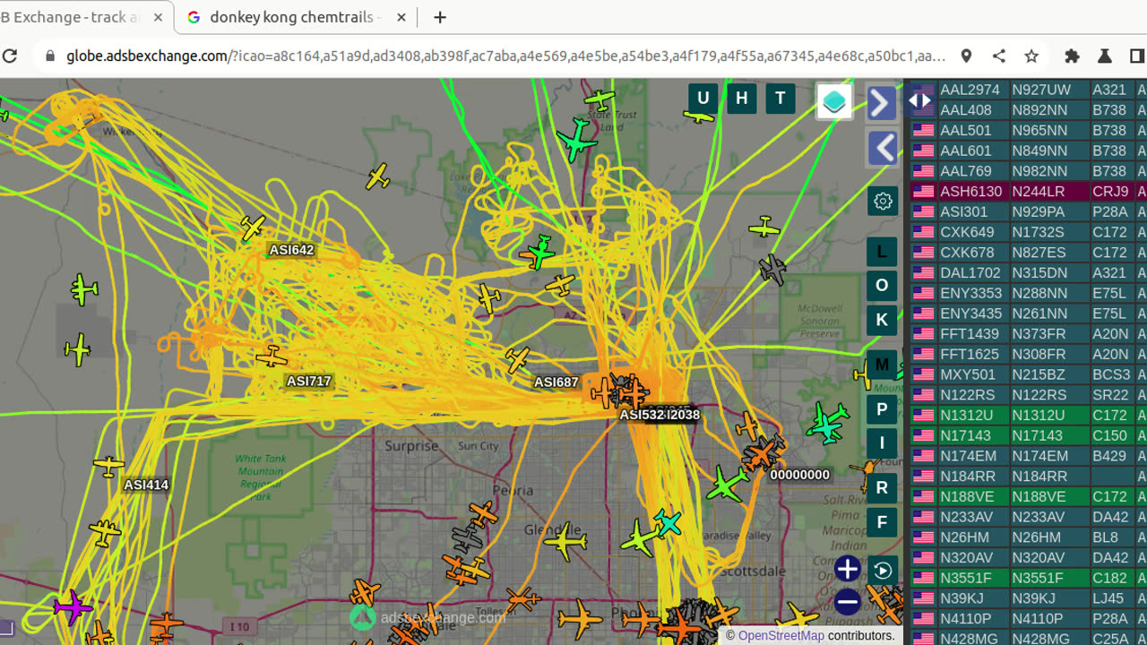Zoom out the map with minus button
Viewport: 1147px width, 645px height.
(847, 602)
